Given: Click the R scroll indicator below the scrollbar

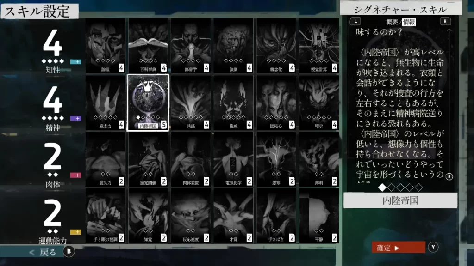Looking at the screenshot, I should [449, 176].
